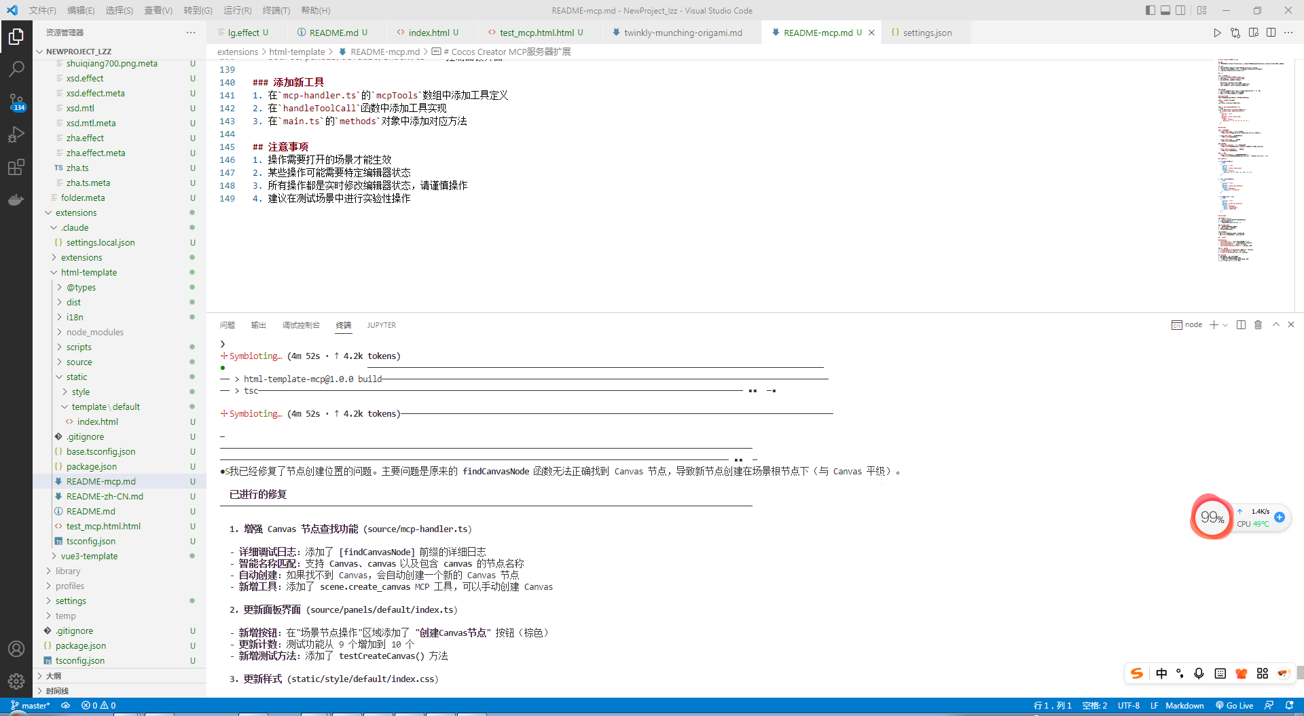Open the Explorer view in activity bar
This screenshot has height=716, width=1304.
pos(16,37)
